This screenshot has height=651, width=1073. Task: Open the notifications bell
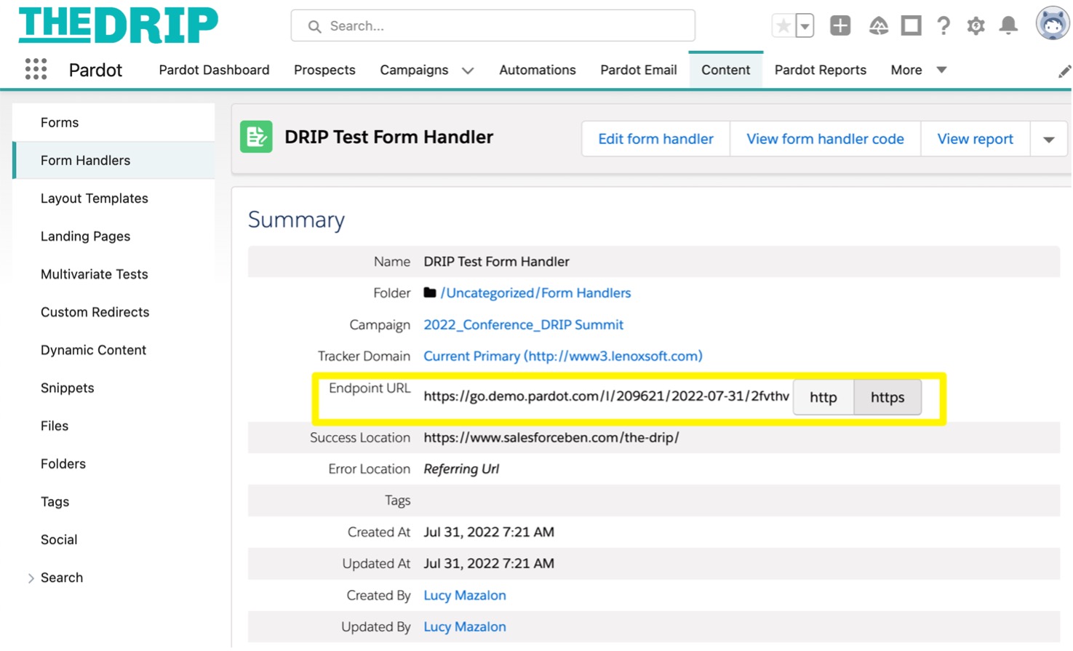click(x=1008, y=26)
